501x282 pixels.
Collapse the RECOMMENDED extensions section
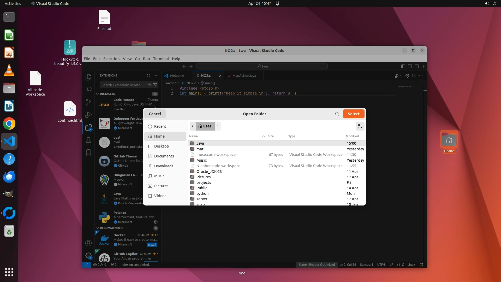click(97, 228)
